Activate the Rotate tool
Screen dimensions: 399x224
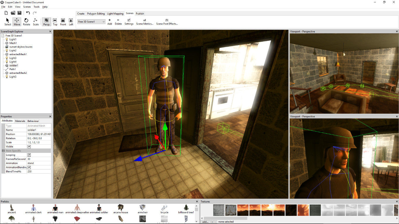click(26, 21)
